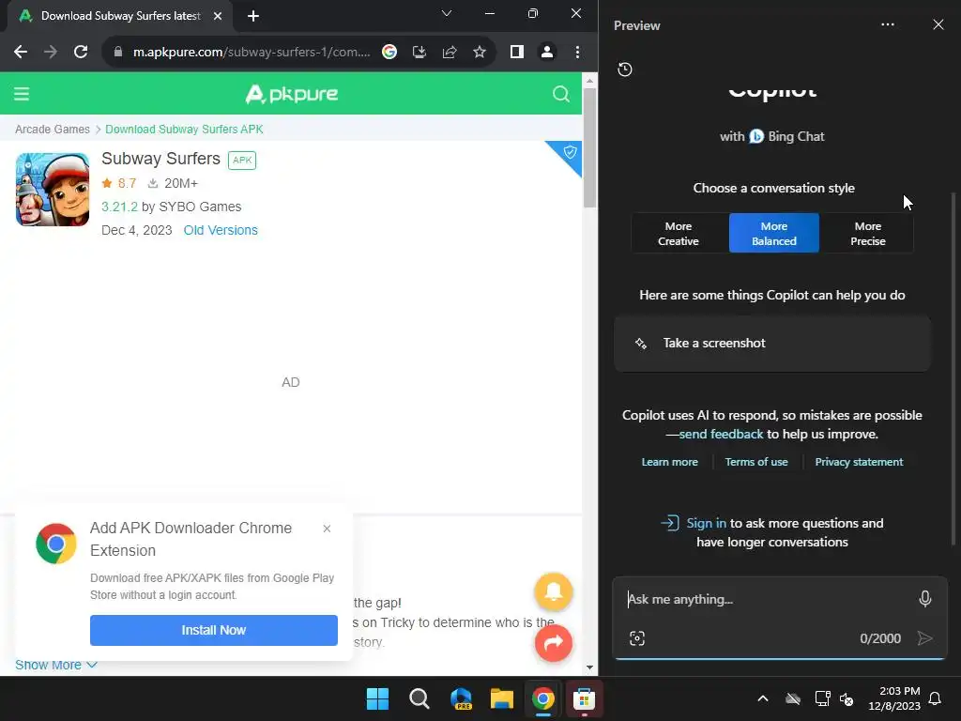The width and height of the screenshot is (961, 721).
Task: Open the Chrome three-dot menu
Action: pyautogui.click(x=577, y=53)
